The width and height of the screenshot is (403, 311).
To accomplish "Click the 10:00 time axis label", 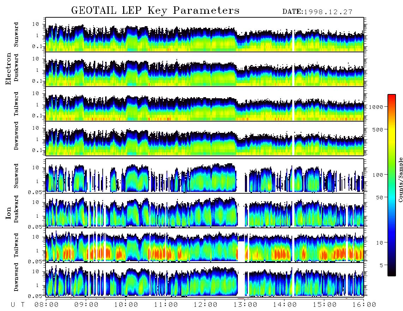I will pos(126,305).
